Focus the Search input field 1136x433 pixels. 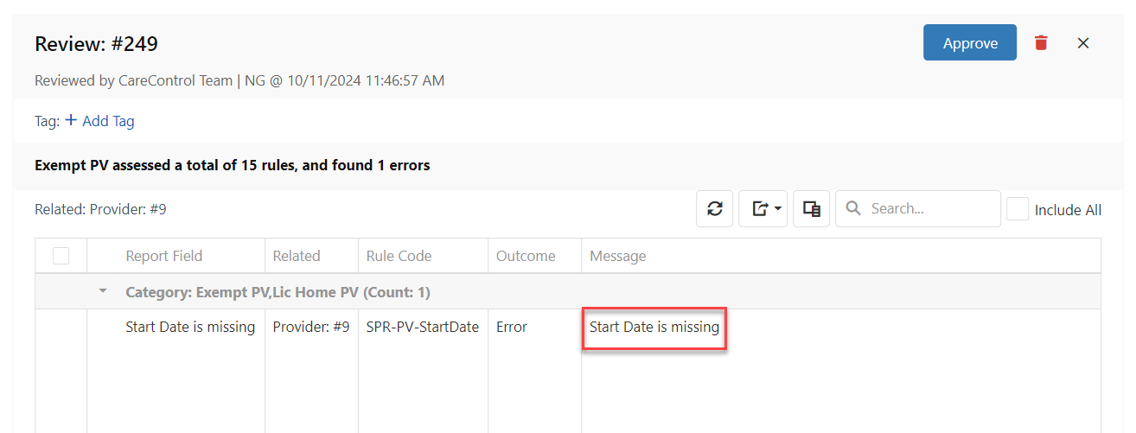[x=918, y=208]
